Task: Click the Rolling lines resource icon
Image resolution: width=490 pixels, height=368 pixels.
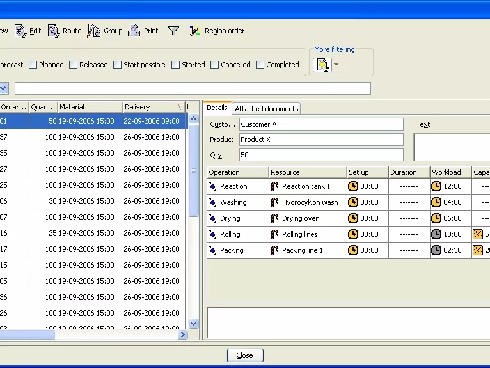Action: pyautogui.click(x=274, y=234)
